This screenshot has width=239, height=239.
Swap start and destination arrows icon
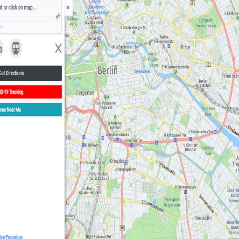[58, 16]
